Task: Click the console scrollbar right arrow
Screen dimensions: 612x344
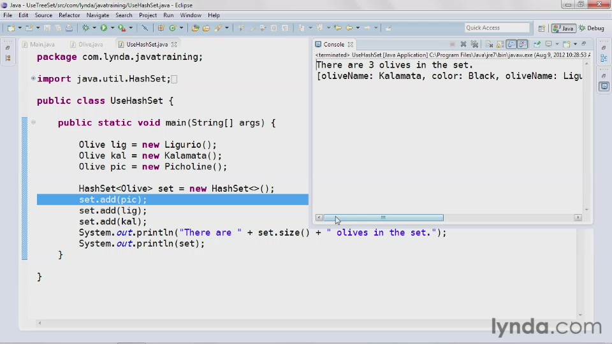Action: [x=578, y=218]
